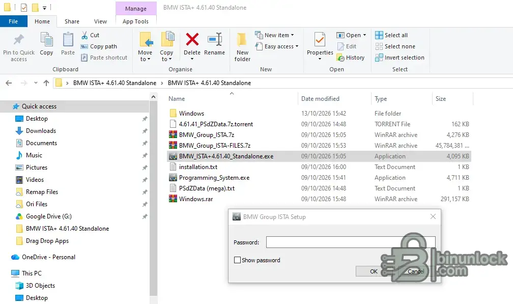Click the Paste clipboard icon
The image size is (513, 304).
68,40
